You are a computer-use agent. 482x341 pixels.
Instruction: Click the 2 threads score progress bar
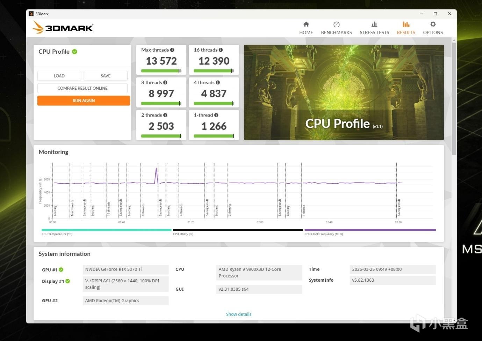click(x=161, y=136)
